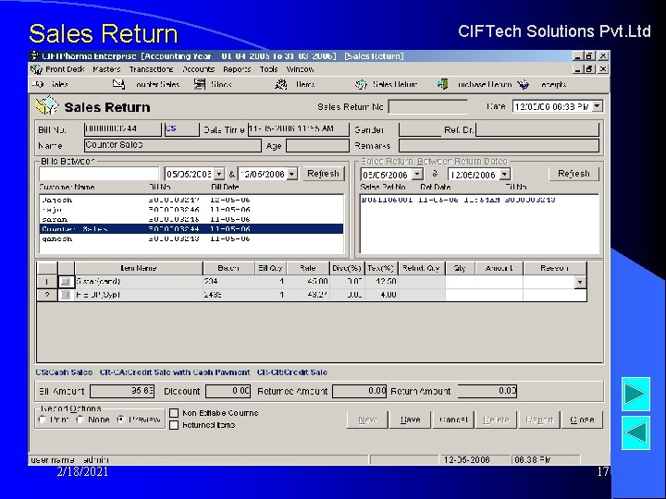Open Bills Between end date dropdown
This screenshot has height=499, width=666.
coord(291,174)
